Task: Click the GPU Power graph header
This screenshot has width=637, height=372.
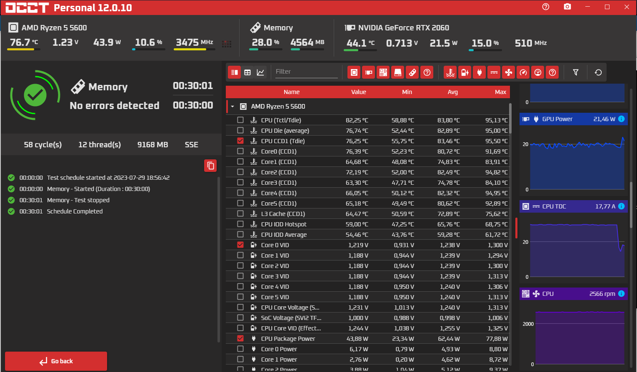Action: [x=574, y=119]
